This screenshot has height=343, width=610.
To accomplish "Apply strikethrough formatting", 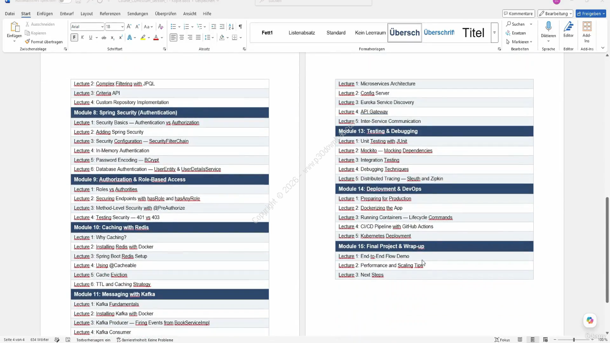I will tap(104, 38).
